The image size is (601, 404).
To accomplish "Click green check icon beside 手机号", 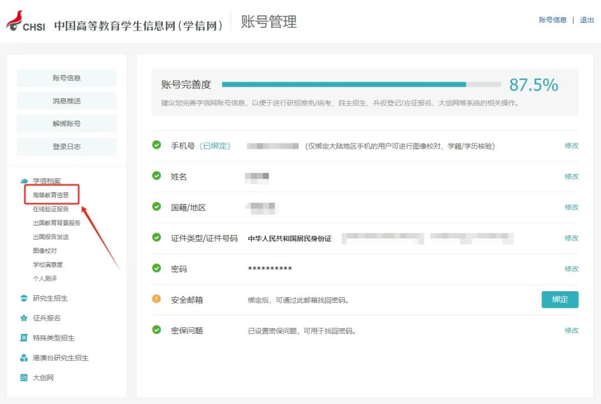I will pos(156,145).
